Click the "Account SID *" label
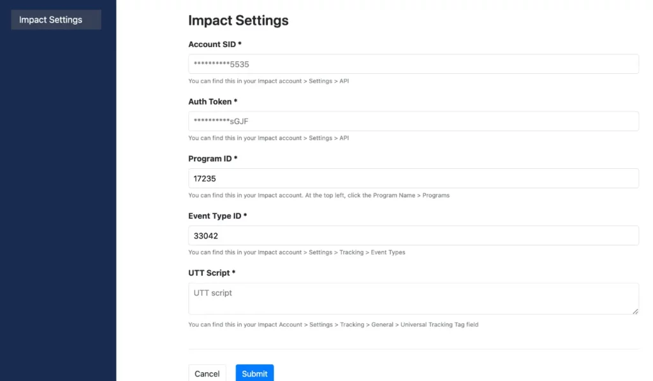Image resolution: width=653 pixels, height=381 pixels. (x=215, y=45)
